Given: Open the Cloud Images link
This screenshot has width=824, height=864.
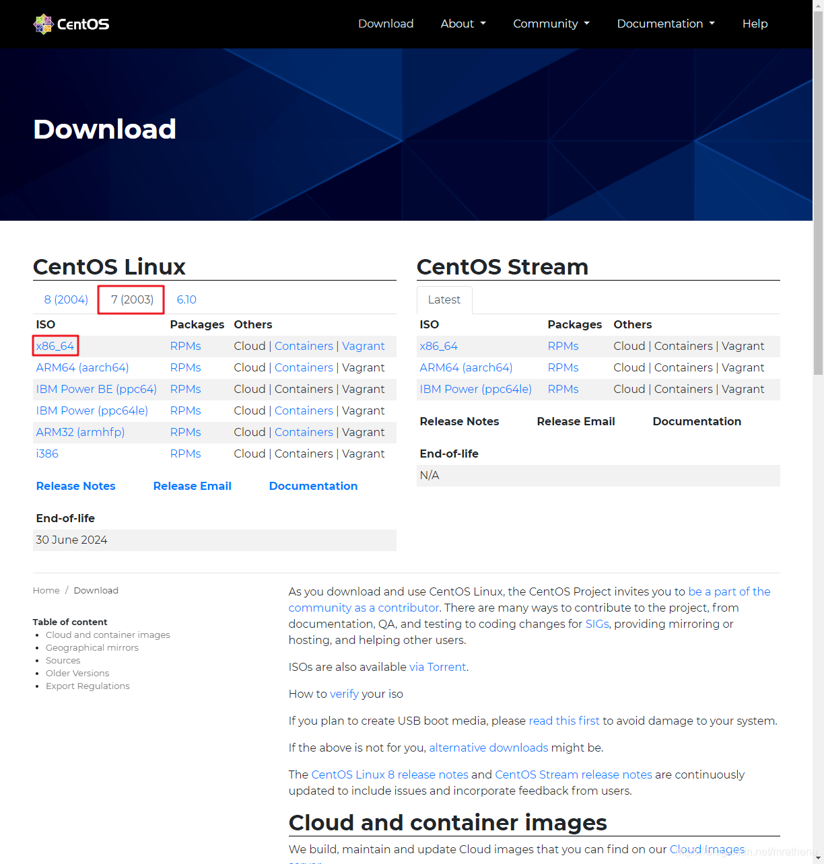Looking at the screenshot, I should click(x=707, y=849).
